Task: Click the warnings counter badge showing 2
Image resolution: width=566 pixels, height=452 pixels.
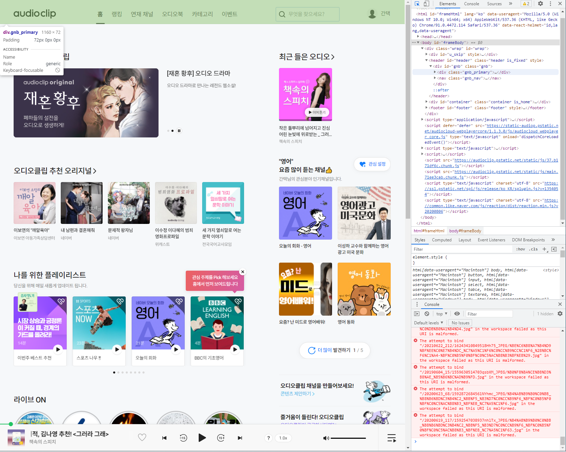Action: click(526, 4)
